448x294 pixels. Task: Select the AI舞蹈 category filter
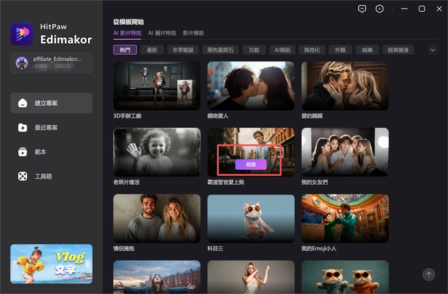click(x=282, y=50)
